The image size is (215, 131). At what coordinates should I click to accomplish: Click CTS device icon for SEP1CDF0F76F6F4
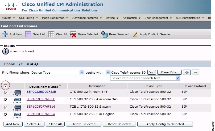[17, 115]
